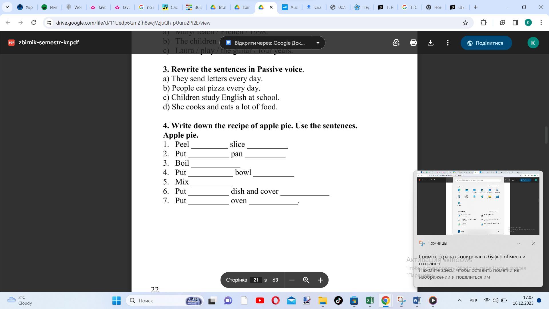Click the line 'b) People eat pizza every day.'
The image size is (549, 309).
coord(212,88)
